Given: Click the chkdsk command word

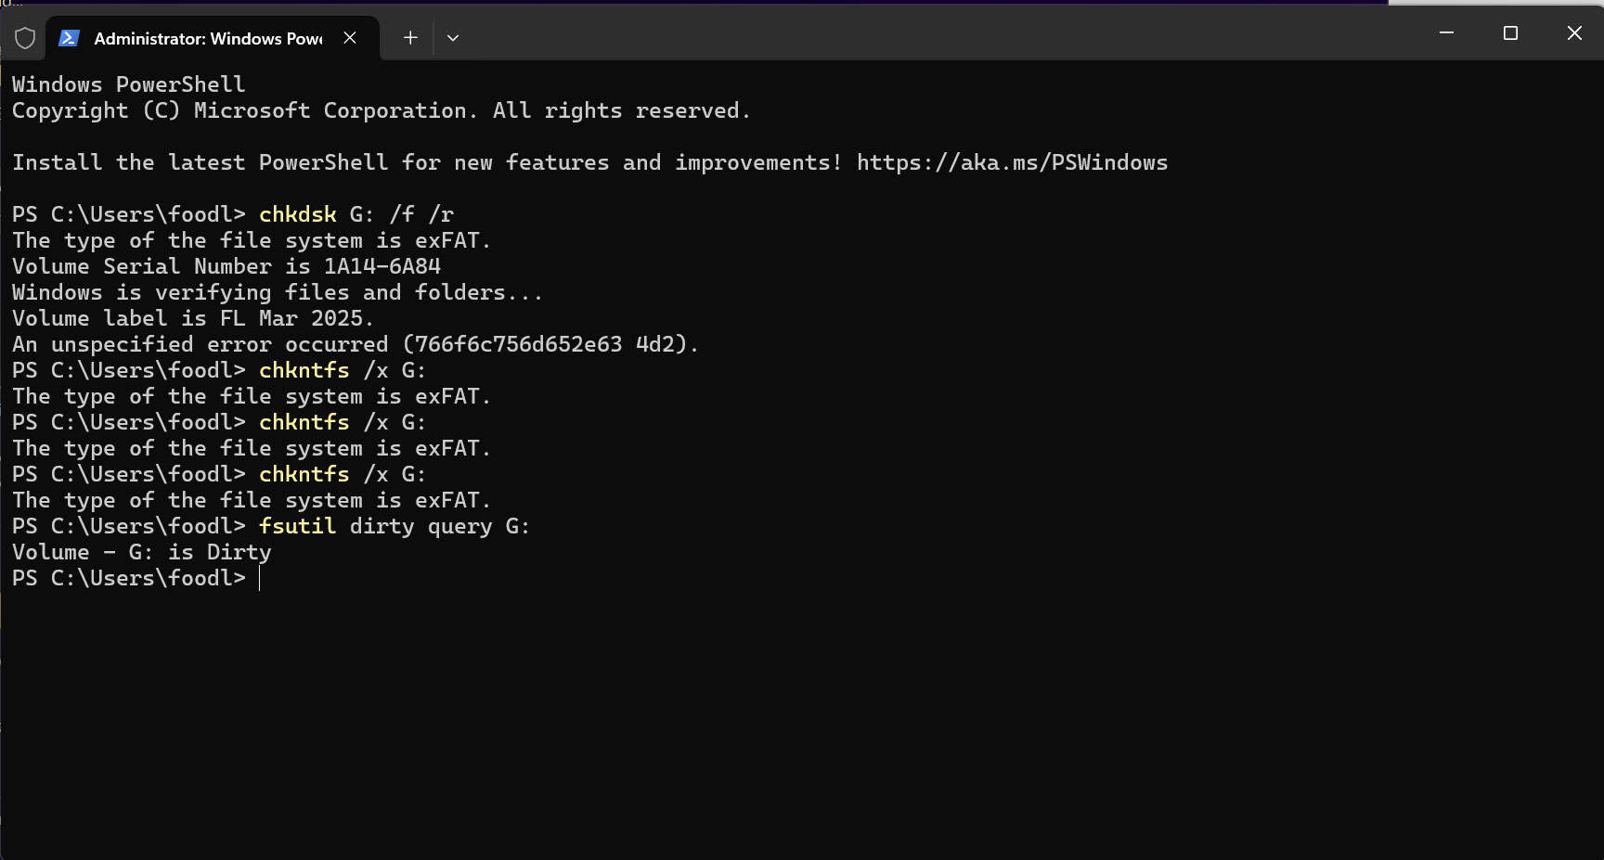Looking at the screenshot, I should pyautogui.click(x=297, y=215).
